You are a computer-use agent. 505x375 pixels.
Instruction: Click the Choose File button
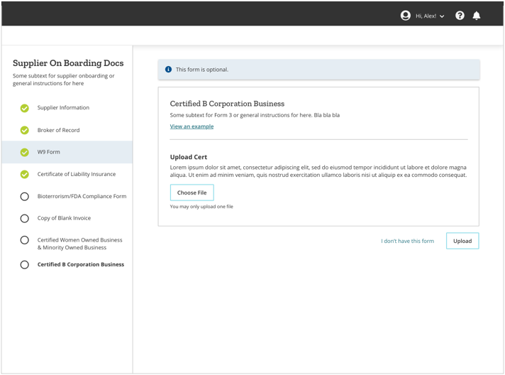pos(192,192)
